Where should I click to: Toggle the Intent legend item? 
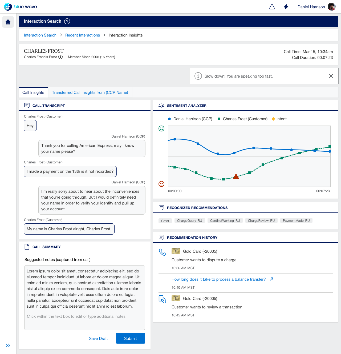pyautogui.click(x=279, y=119)
